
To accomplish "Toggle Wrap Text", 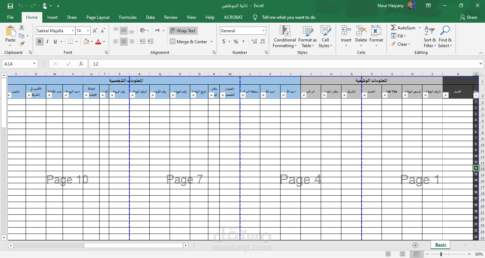I will pos(183,31).
